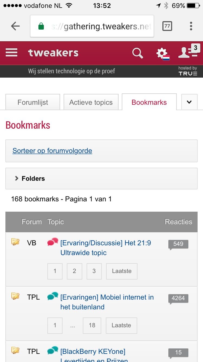Expand the Folders section
This screenshot has width=203, height=362.
tap(30, 179)
